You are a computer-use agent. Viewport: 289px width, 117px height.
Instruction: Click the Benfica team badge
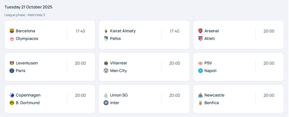200,103
